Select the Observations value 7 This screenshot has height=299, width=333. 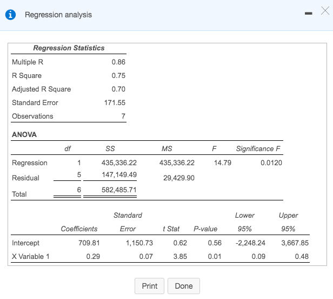pyautogui.click(x=123, y=116)
